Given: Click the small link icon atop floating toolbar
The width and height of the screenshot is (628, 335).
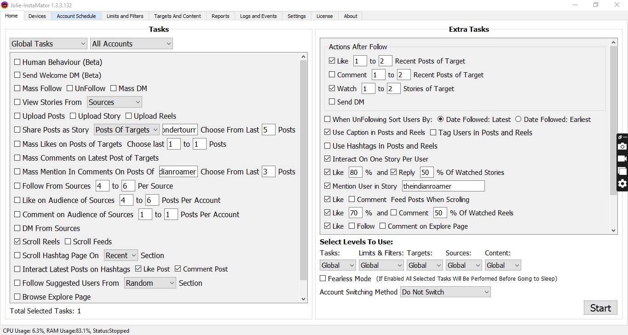Looking at the screenshot, I should coord(620,137).
